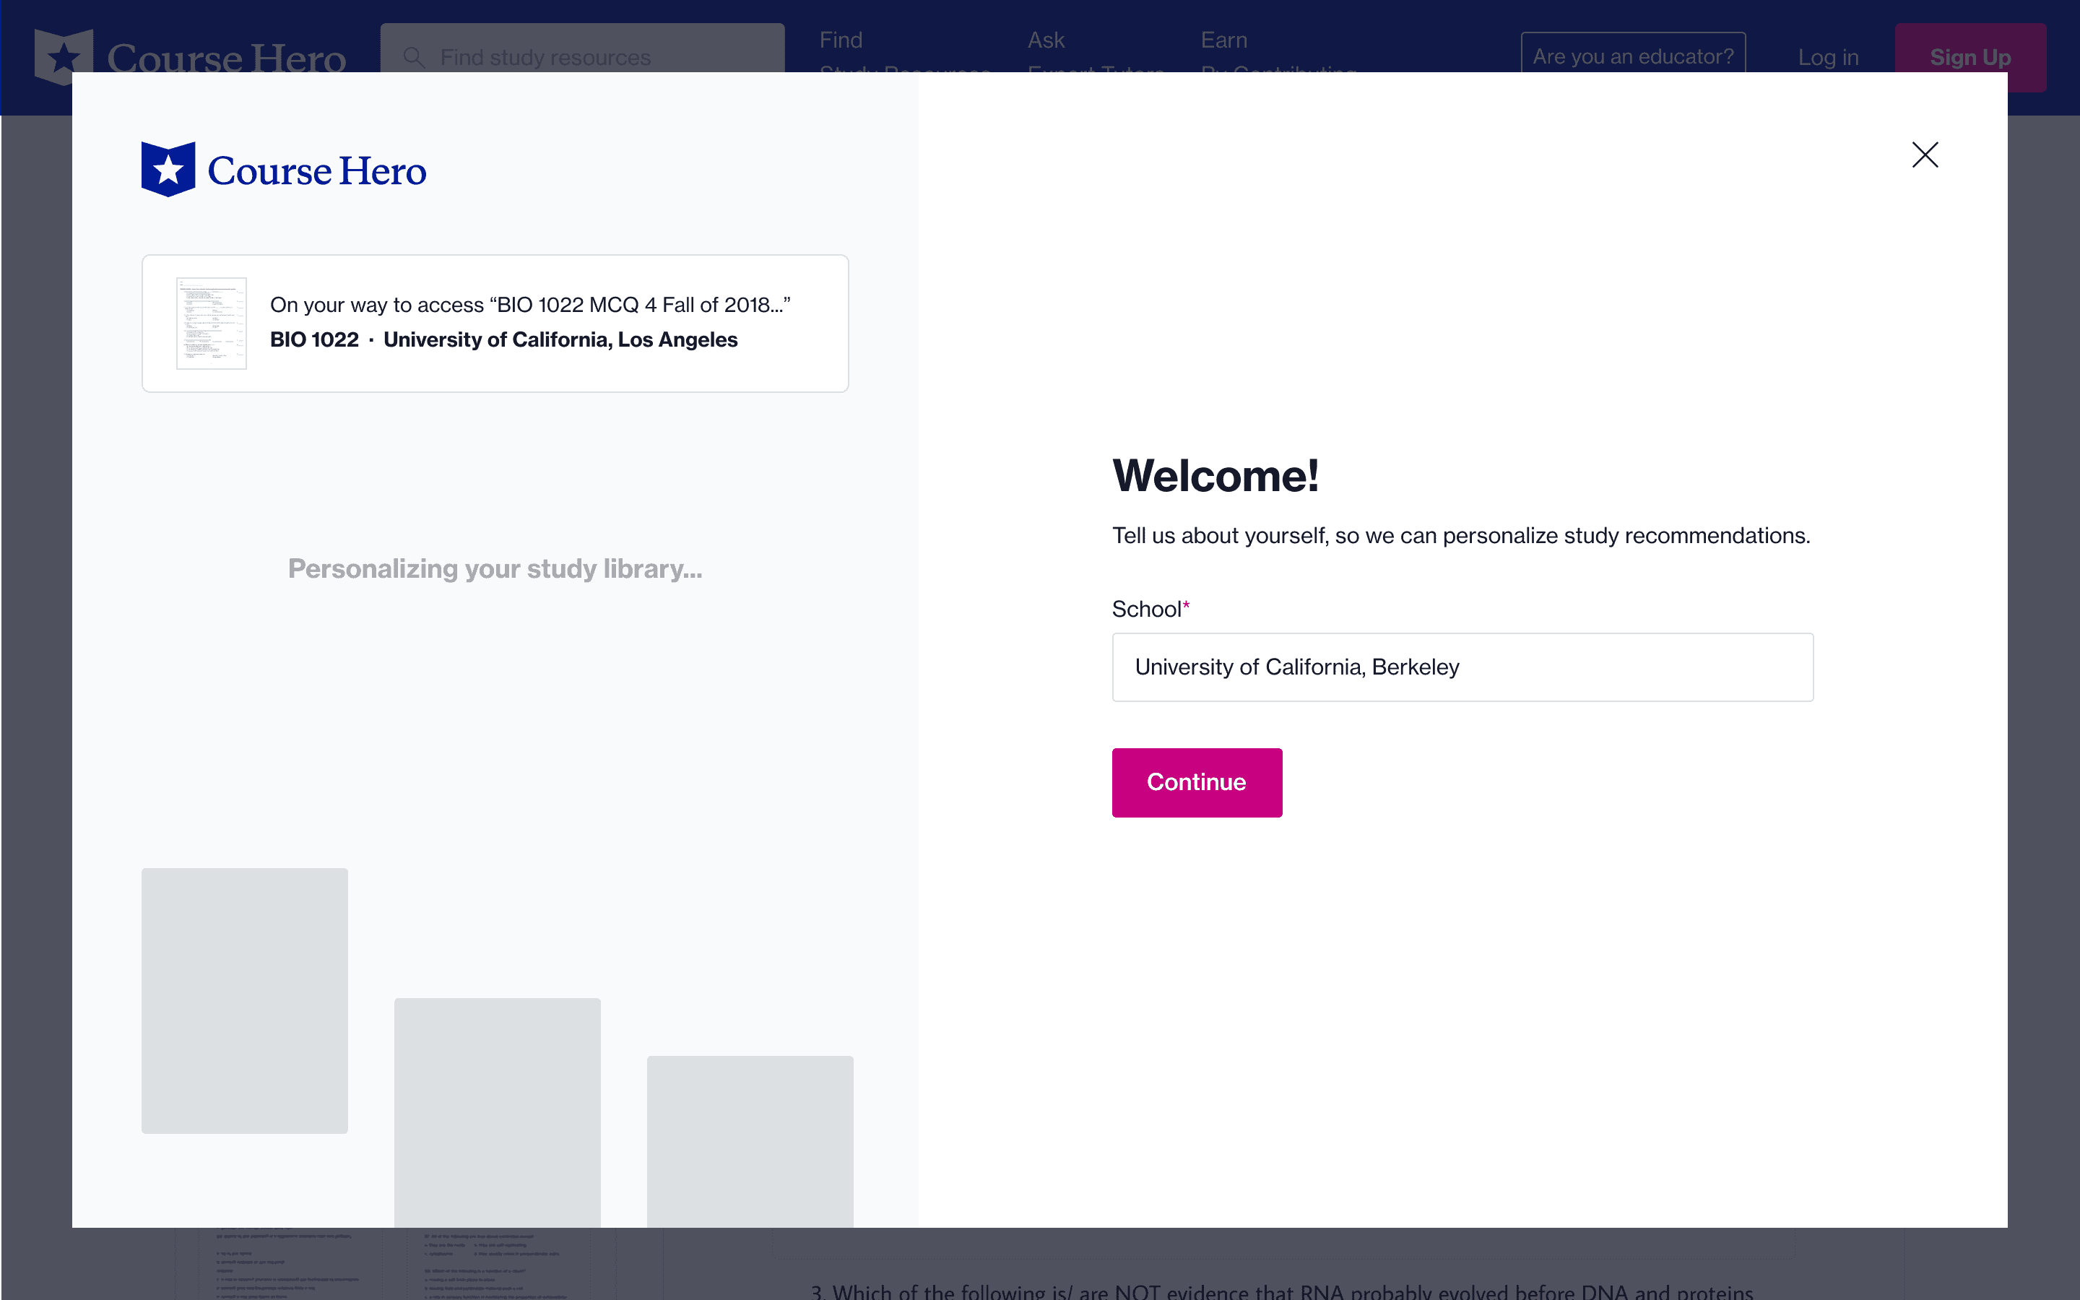2080x1300 pixels.
Task: Click the School input field
Action: 1462,667
